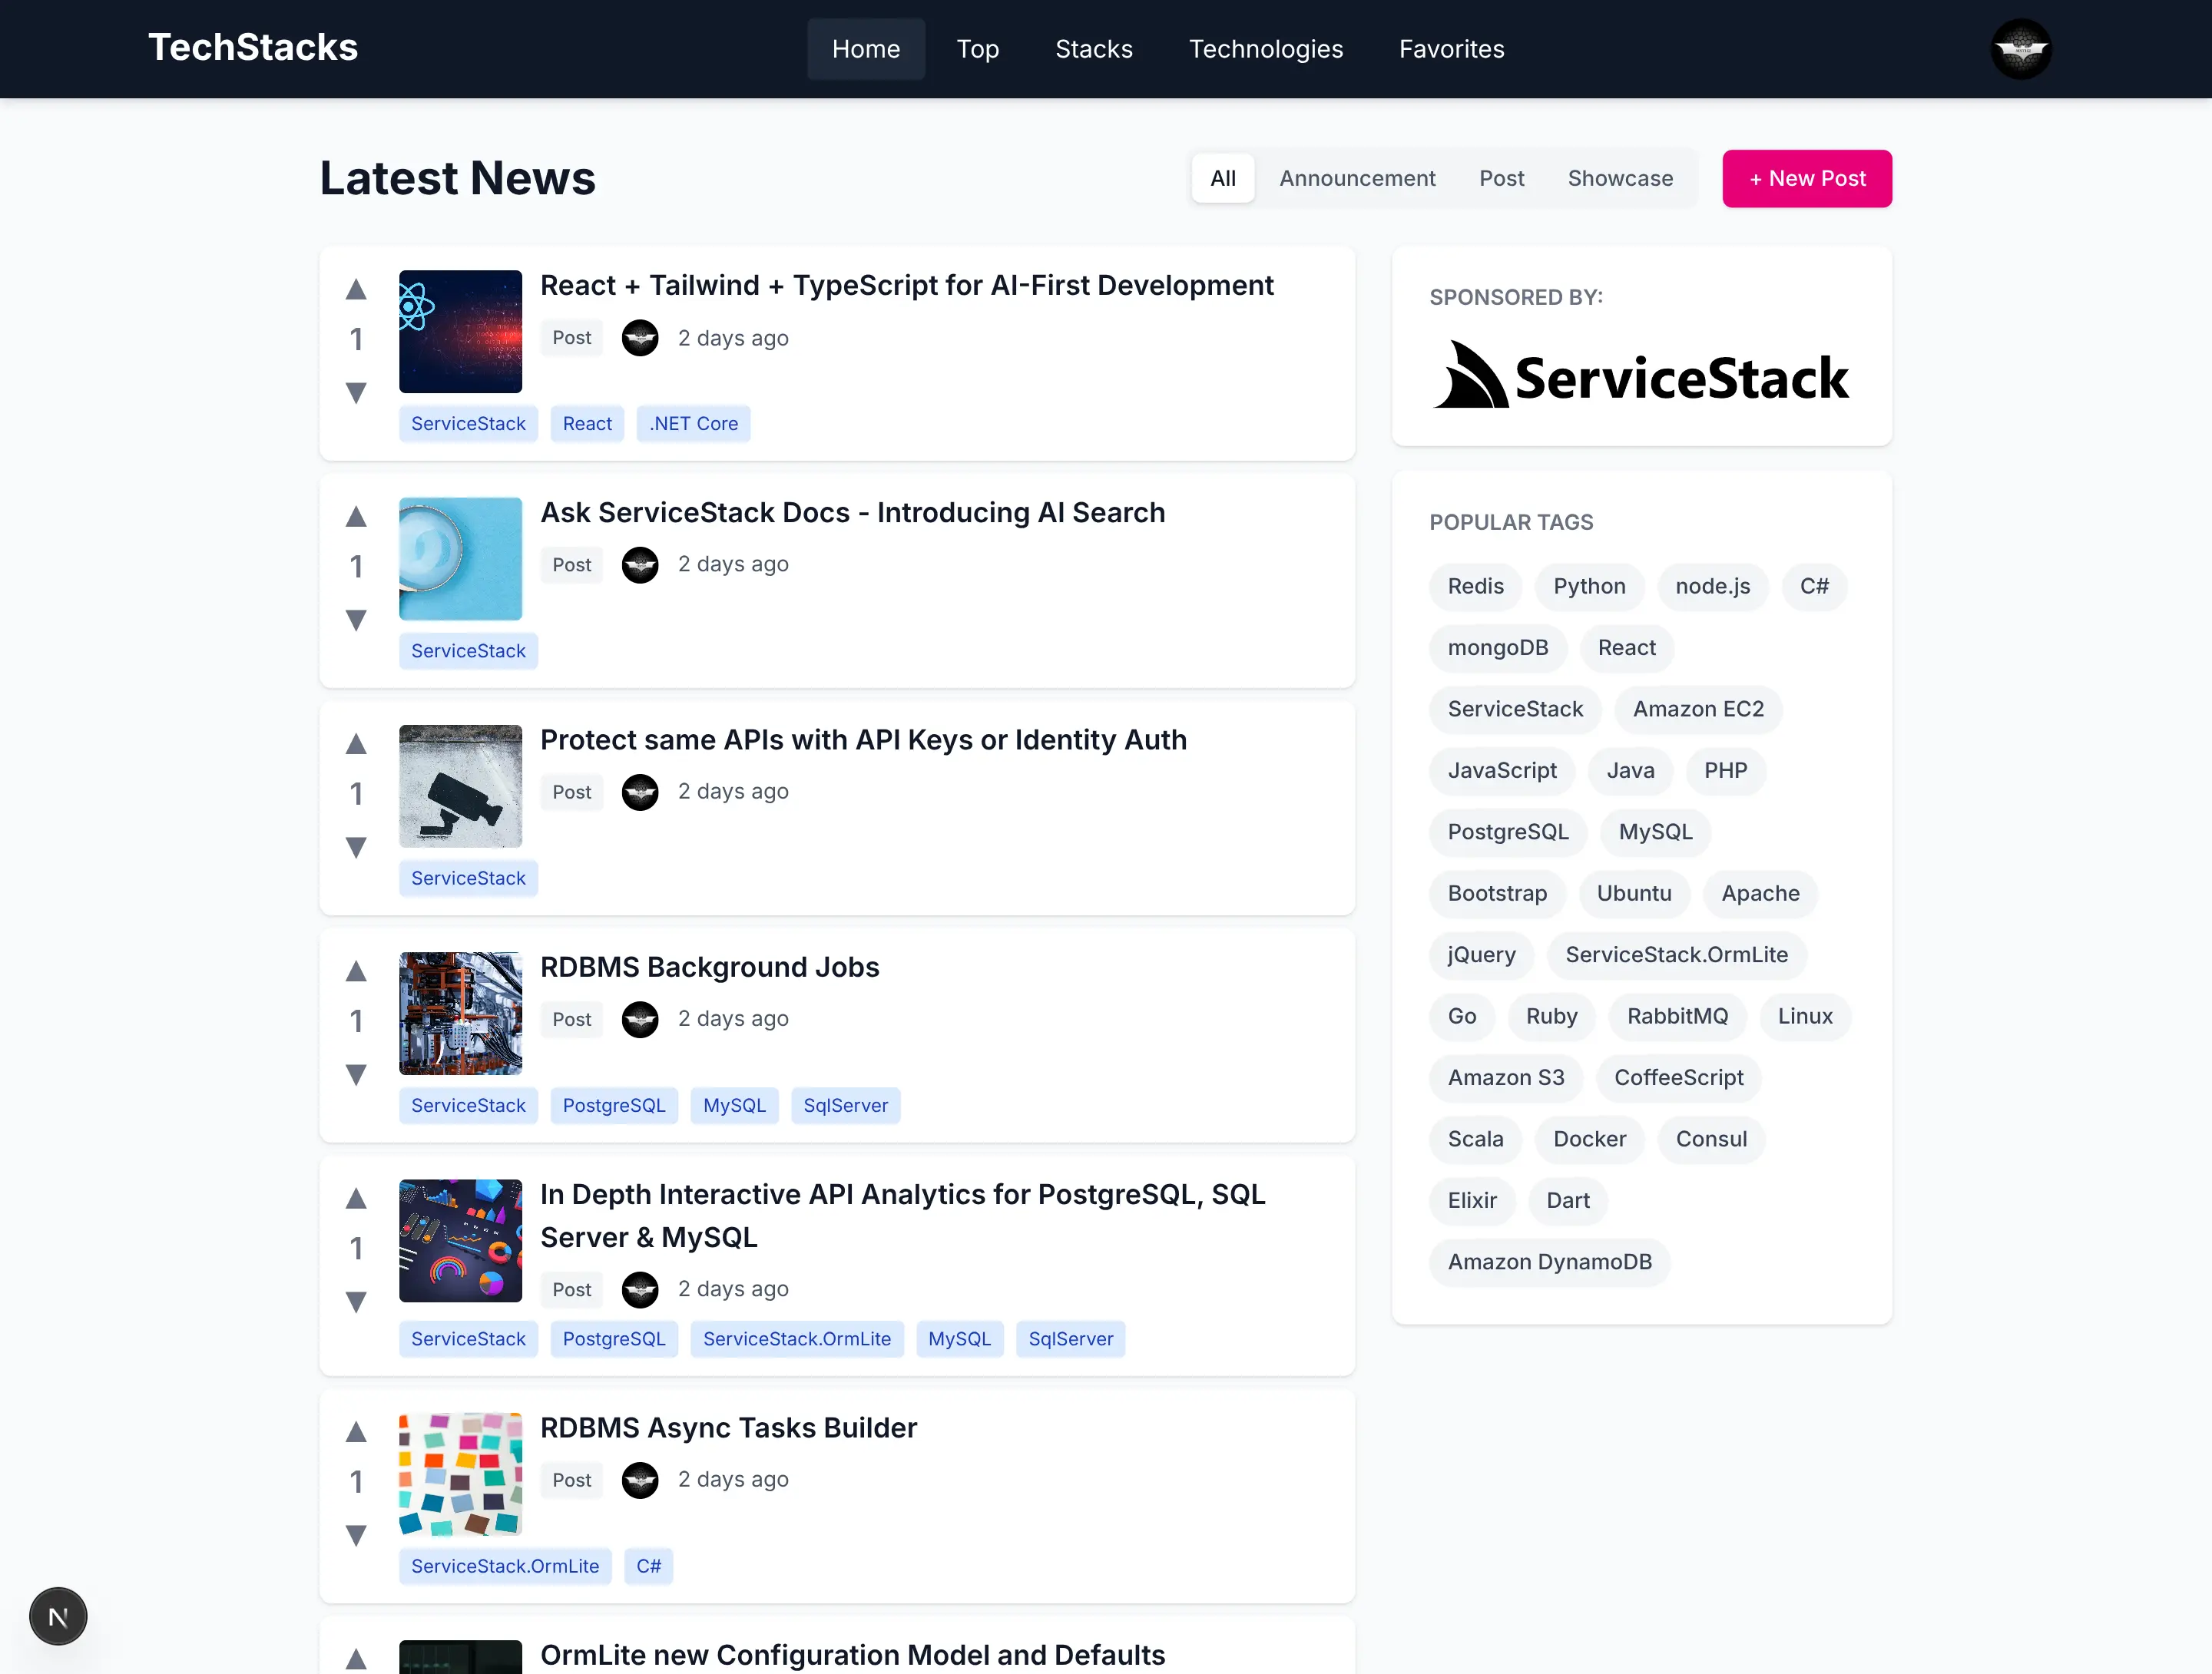
Task: Click the Next.js dev tools badge
Action: 58,1616
